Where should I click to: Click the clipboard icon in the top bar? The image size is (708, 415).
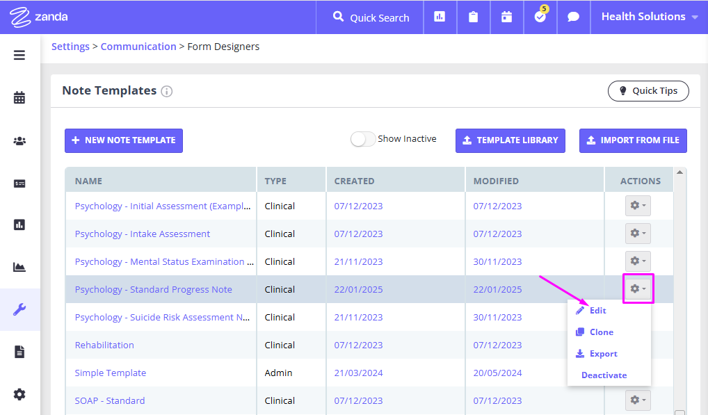point(473,16)
